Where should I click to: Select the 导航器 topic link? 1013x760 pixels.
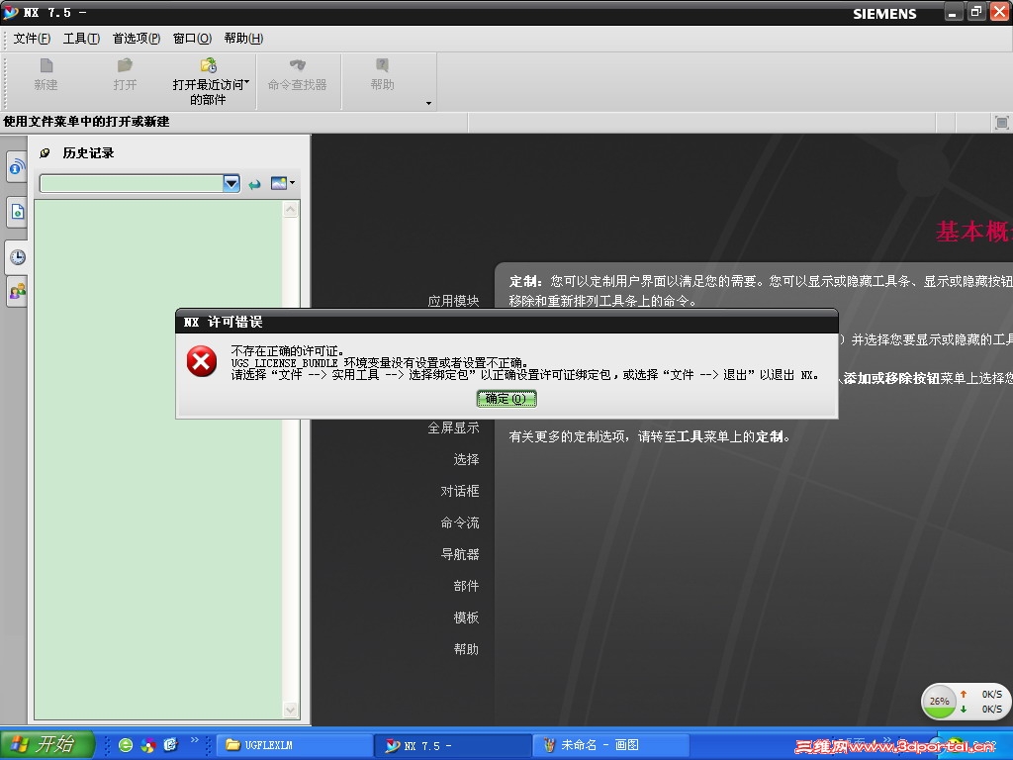(x=459, y=554)
